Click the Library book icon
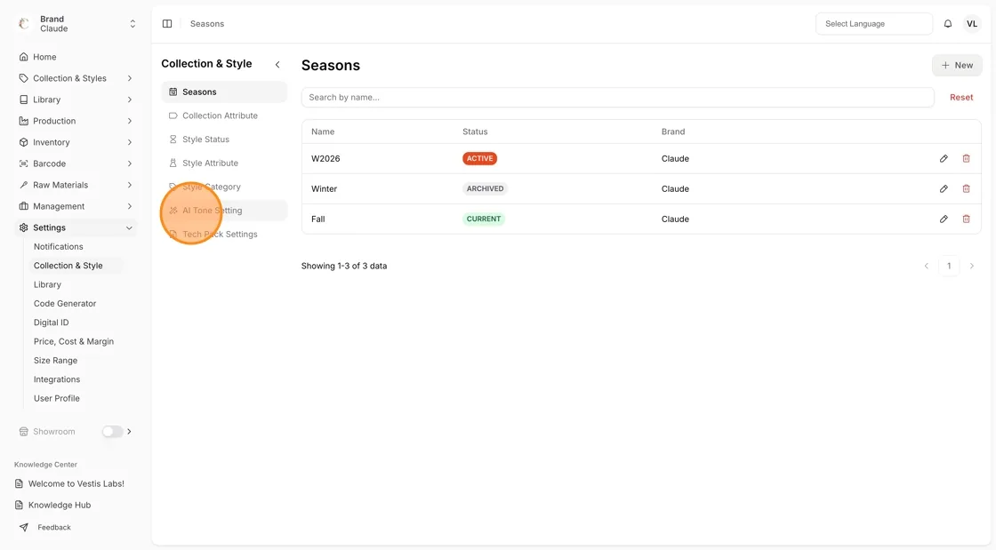 point(23,100)
